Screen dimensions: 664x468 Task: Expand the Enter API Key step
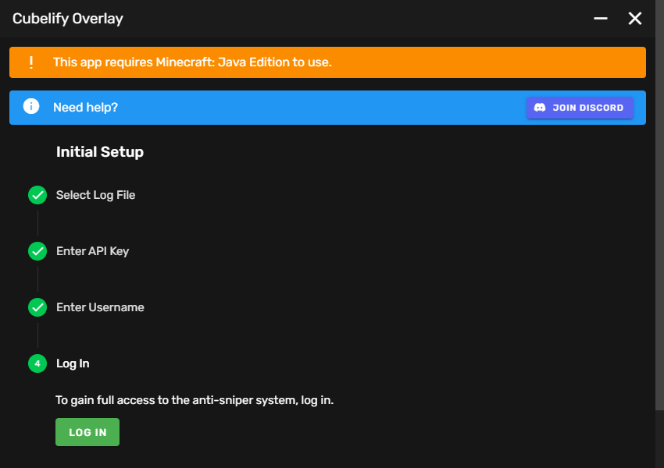coord(92,251)
